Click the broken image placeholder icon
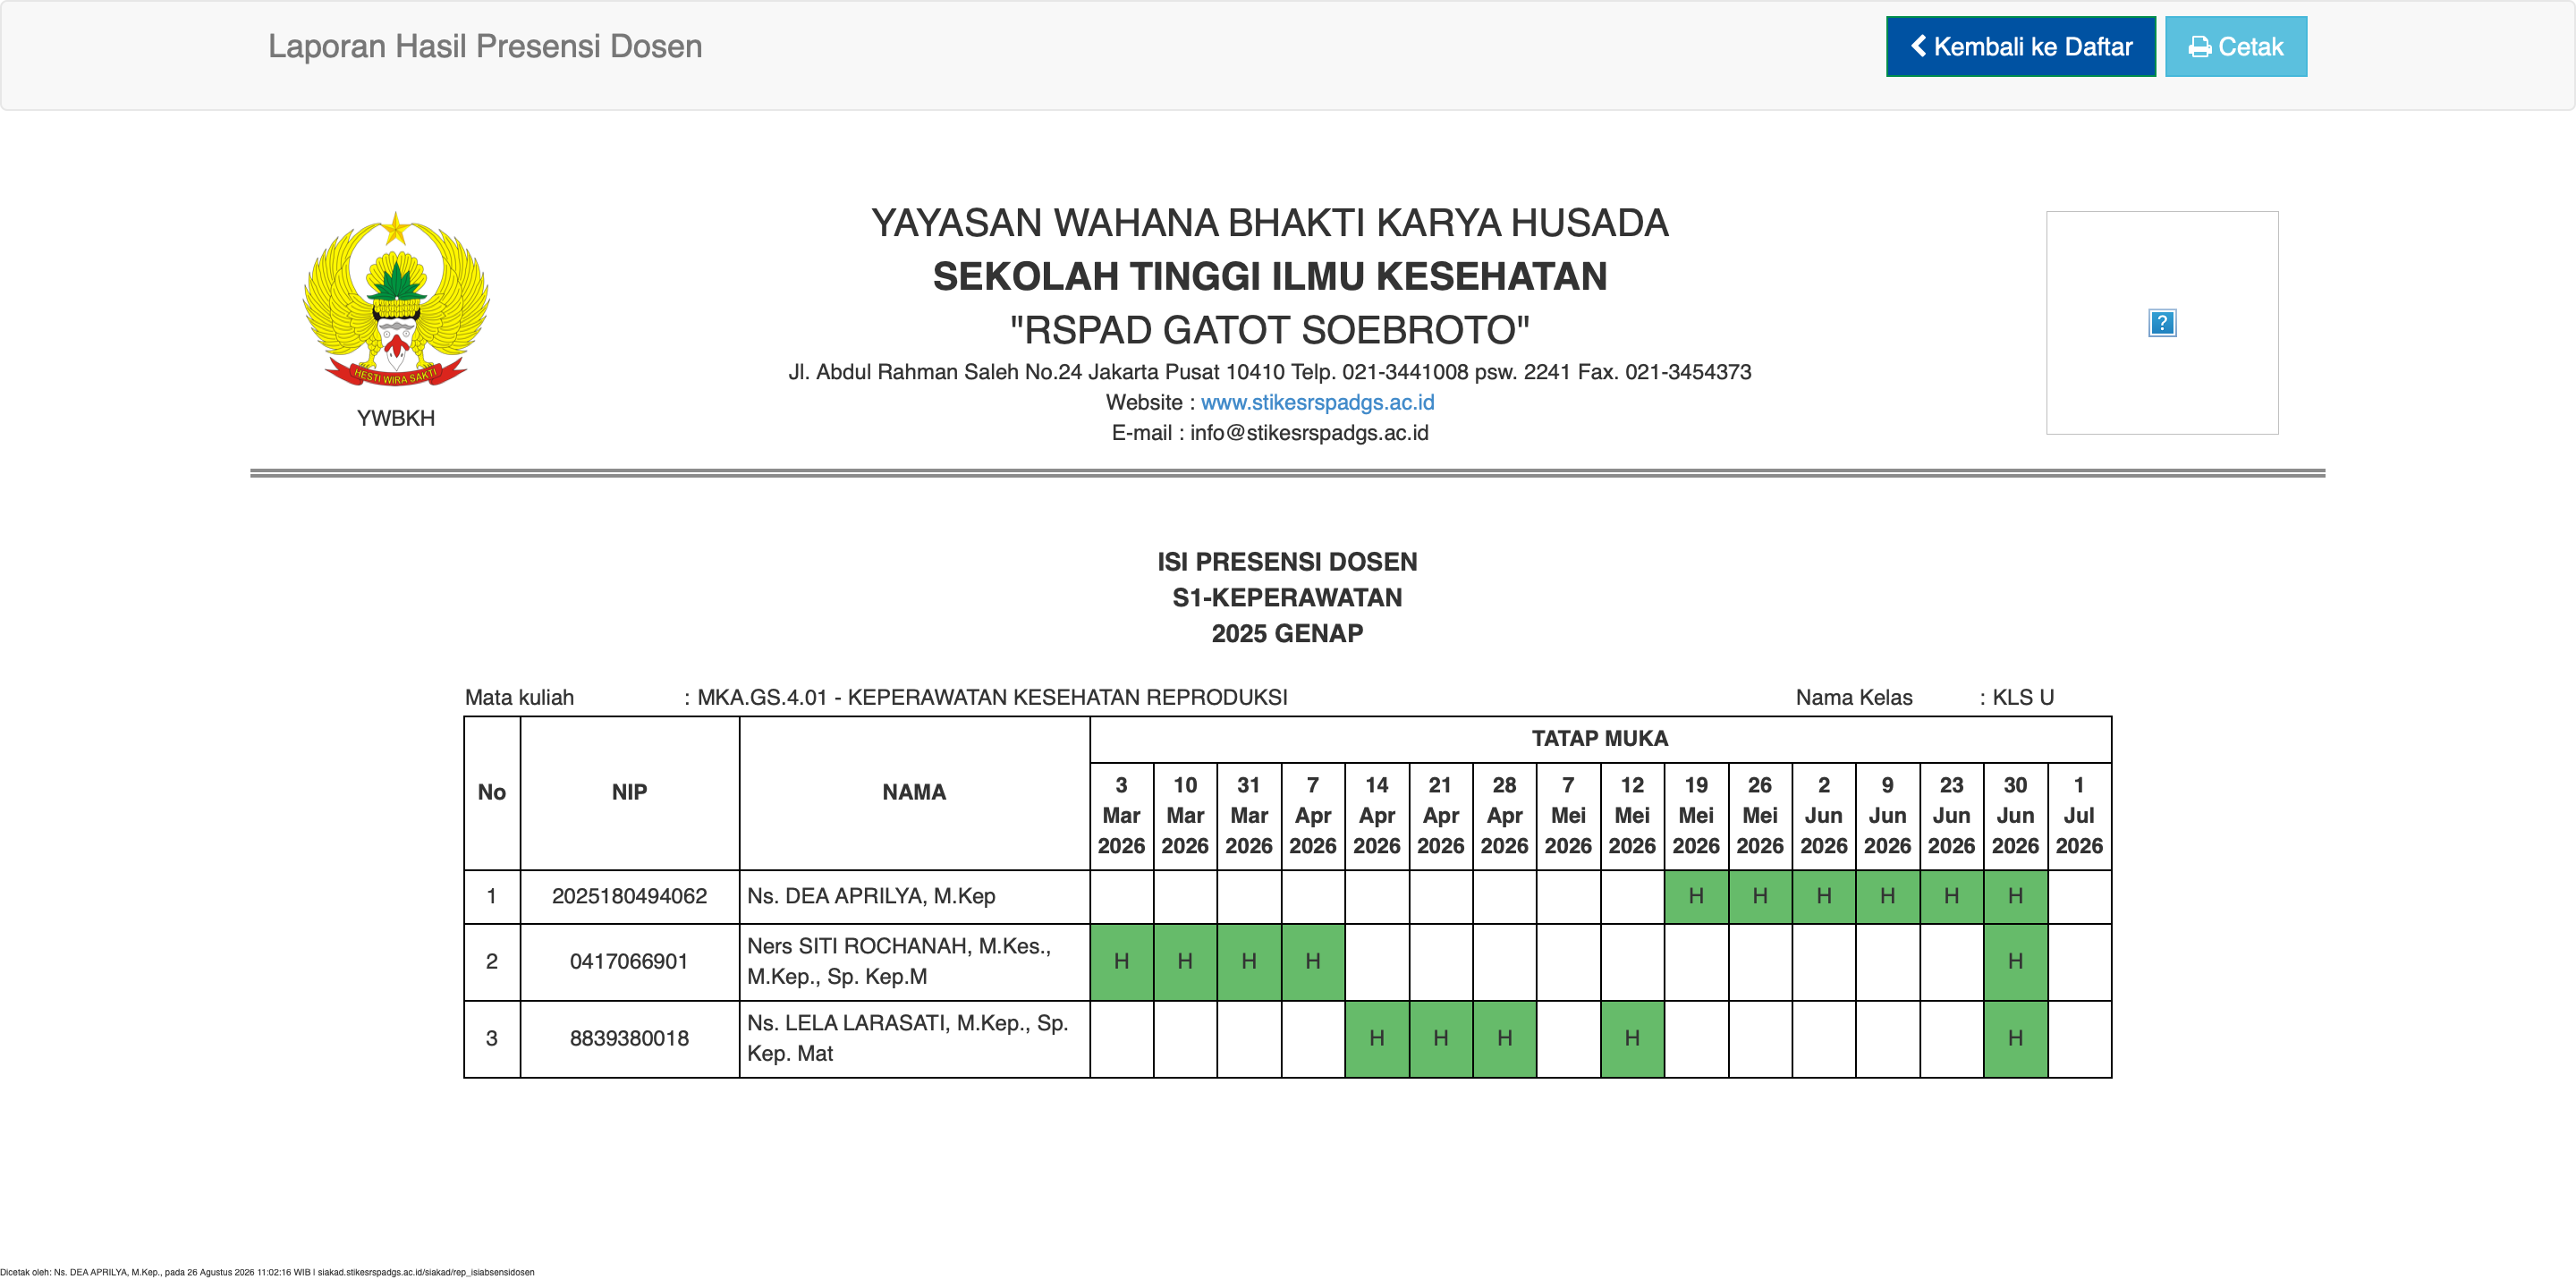 click(2162, 323)
